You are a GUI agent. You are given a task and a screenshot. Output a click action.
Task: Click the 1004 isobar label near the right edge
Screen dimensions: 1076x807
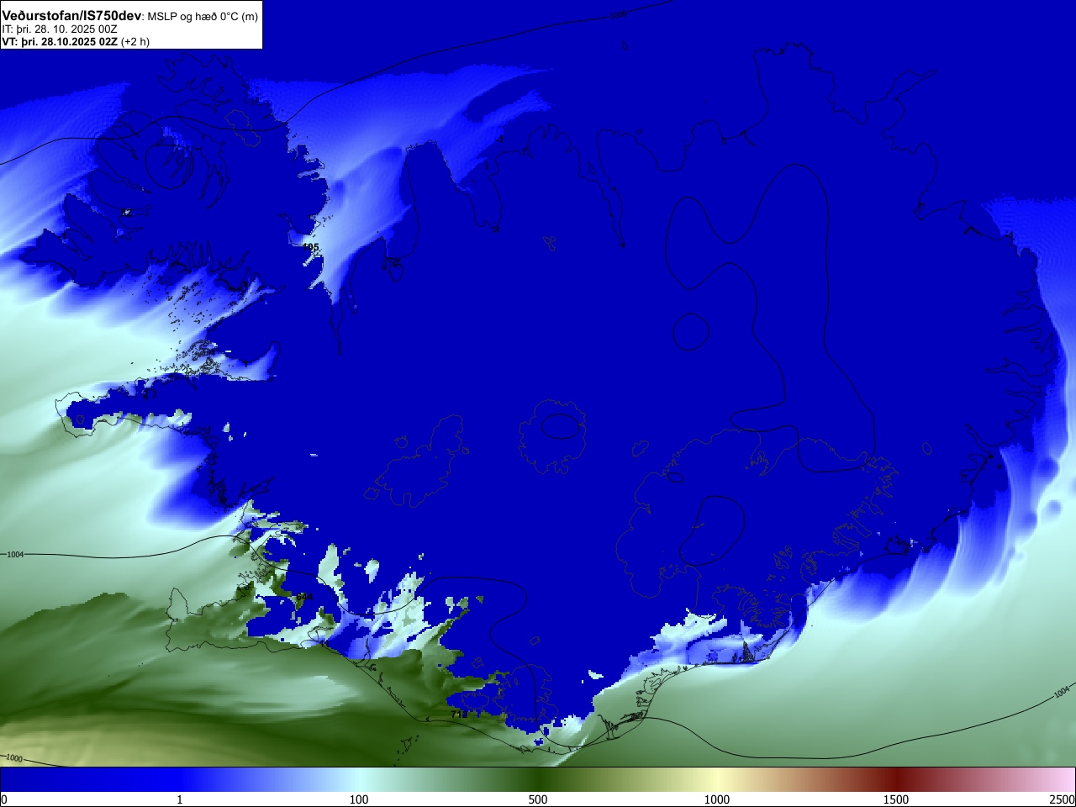point(1063,691)
